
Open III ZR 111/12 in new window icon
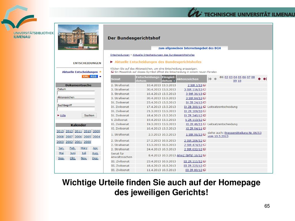pos(204,161)
